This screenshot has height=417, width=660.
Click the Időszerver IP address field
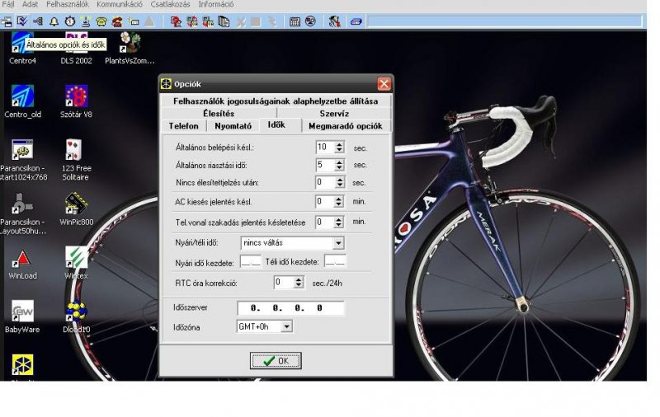click(x=290, y=308)
